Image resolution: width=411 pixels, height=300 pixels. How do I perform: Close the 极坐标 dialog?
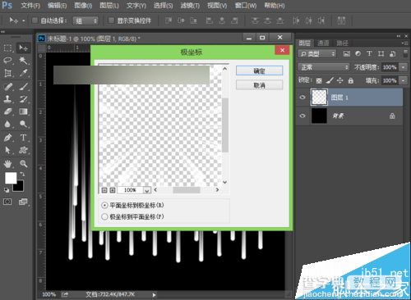pyautogui.click(x=282, y=50)
